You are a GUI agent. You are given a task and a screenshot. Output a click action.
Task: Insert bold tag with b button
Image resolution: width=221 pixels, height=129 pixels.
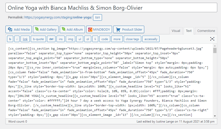point(10,39)
